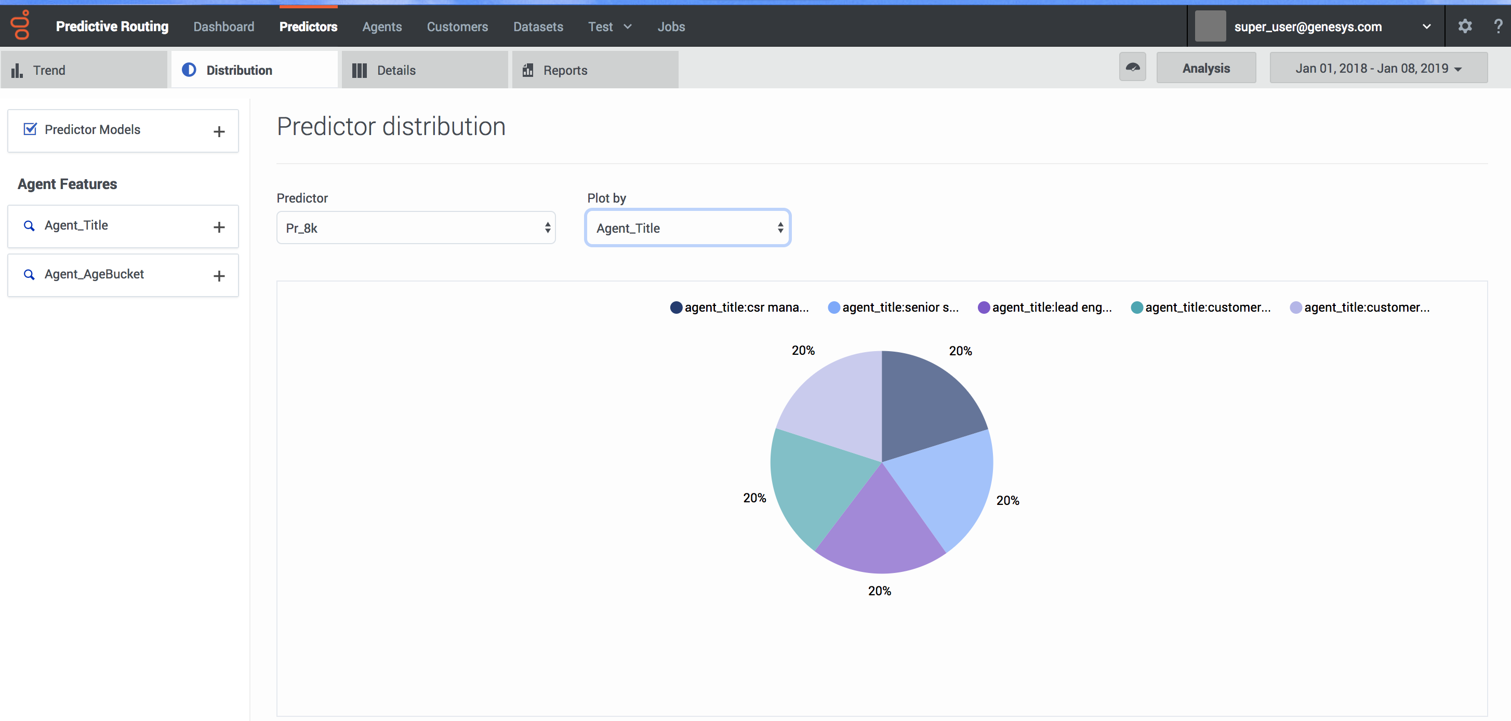Image resolution: width=1511 pixels, height=721 pixels.
Task: Click the gauge icon next to Analysis
Action: [1133, 68]
